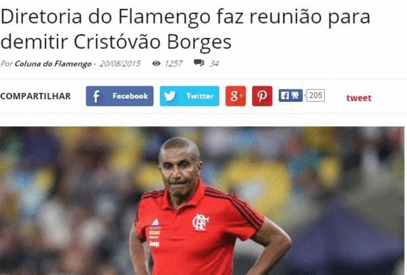Click the speech bubbles comments icon
The width and height of the screenshot is (407, 275).
pyautogui.click(x=199, y=62)
